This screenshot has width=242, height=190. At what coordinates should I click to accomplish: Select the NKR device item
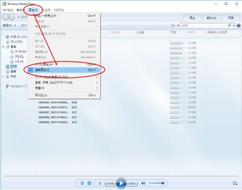[11, 76]
